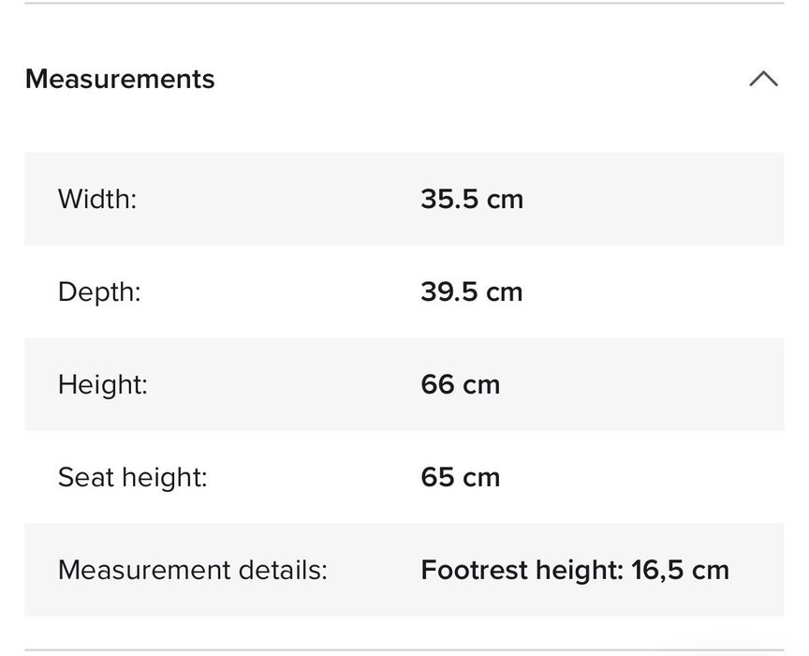
Task: Click the divider line below the table
Action: pos(404,649)
